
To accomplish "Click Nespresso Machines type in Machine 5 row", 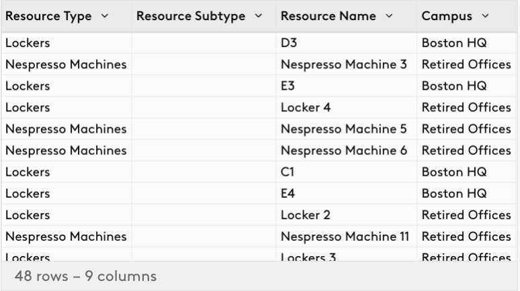I will click(x=66, y=129).
